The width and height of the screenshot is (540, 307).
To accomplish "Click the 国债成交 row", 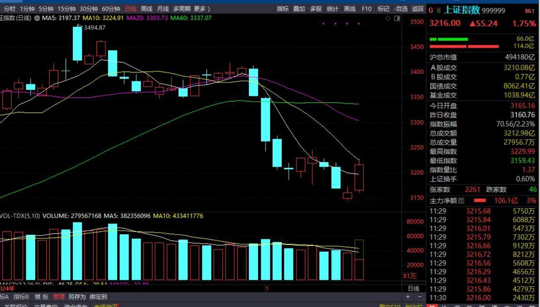I will 482,86.
